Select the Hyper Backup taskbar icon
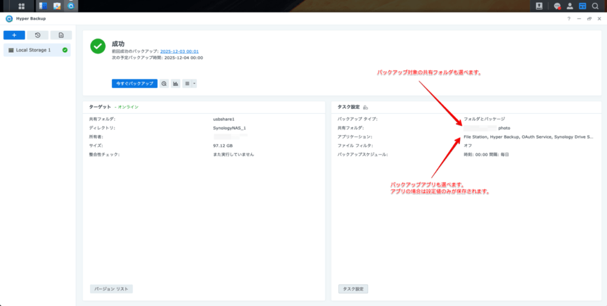This screenshot has height=306, width=607. [x=71, y=6]
